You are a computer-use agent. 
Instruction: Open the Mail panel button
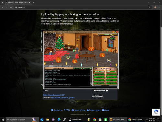tap(111, 80)
